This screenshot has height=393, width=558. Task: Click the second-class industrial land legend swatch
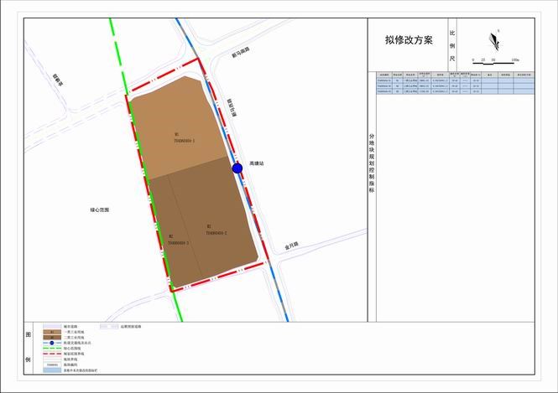pos(51,337)
